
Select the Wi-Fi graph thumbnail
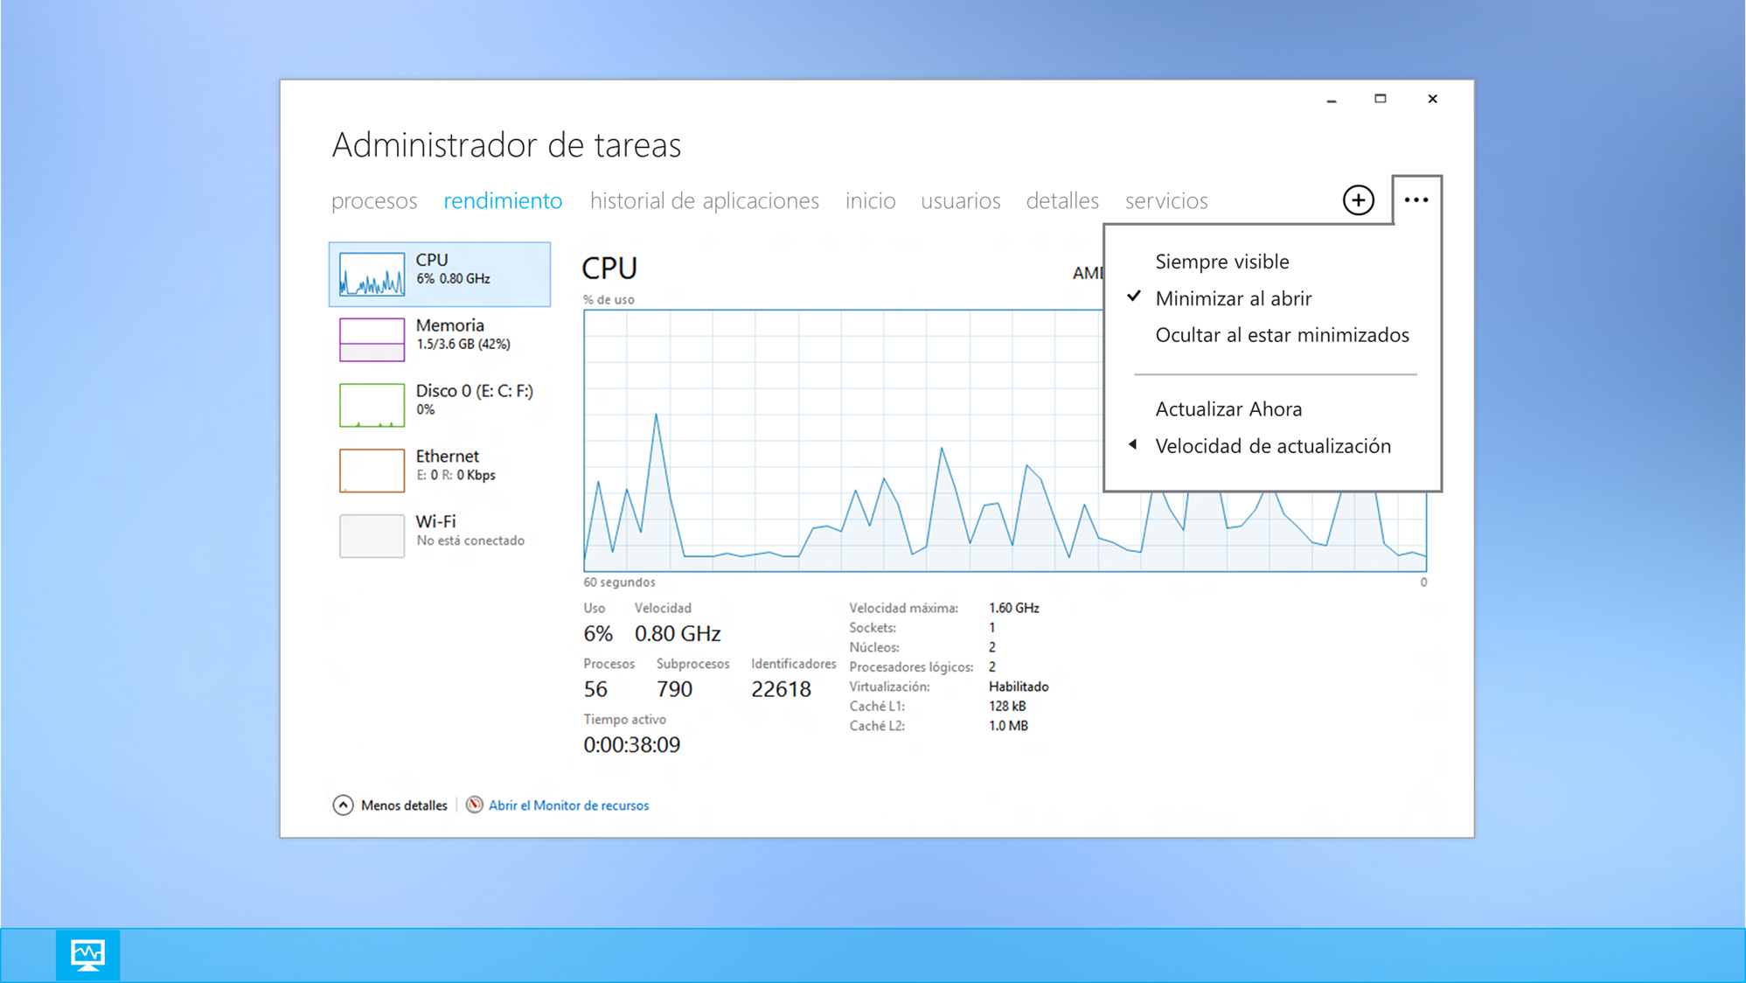(x=372, y=535)
